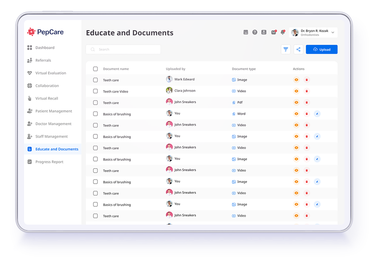Click the search magnifier icon

coord(93,49)
